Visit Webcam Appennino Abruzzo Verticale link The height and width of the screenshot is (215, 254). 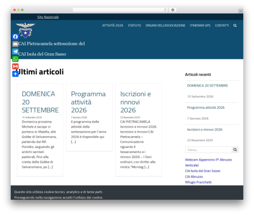(208, 162)
